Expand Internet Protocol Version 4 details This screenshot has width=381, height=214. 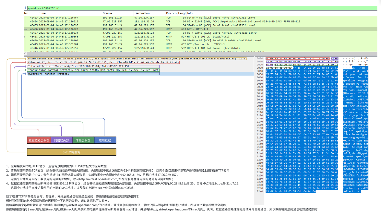[93, 66]
